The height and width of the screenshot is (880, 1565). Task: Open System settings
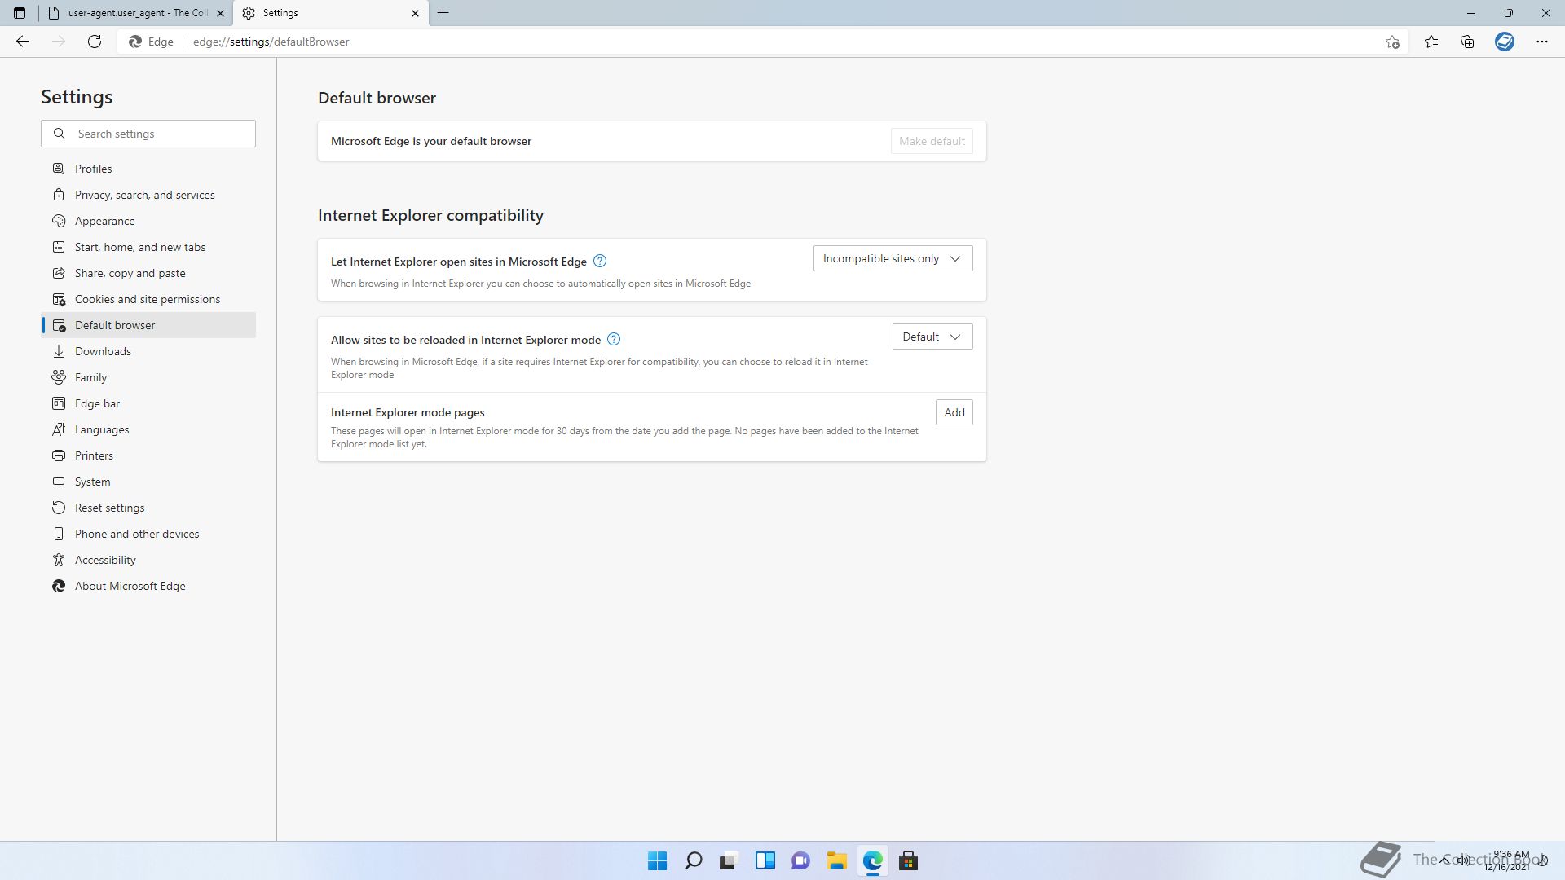pyautogui.click(x=148, y=482)
